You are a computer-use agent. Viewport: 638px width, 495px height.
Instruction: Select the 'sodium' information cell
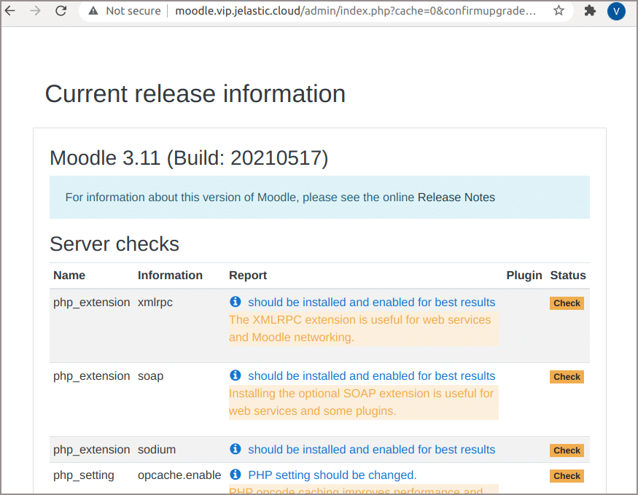(157, 450)
